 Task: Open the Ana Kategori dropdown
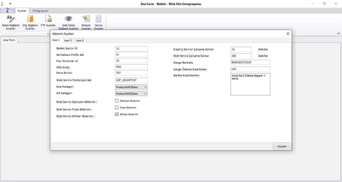pos(131,87)
